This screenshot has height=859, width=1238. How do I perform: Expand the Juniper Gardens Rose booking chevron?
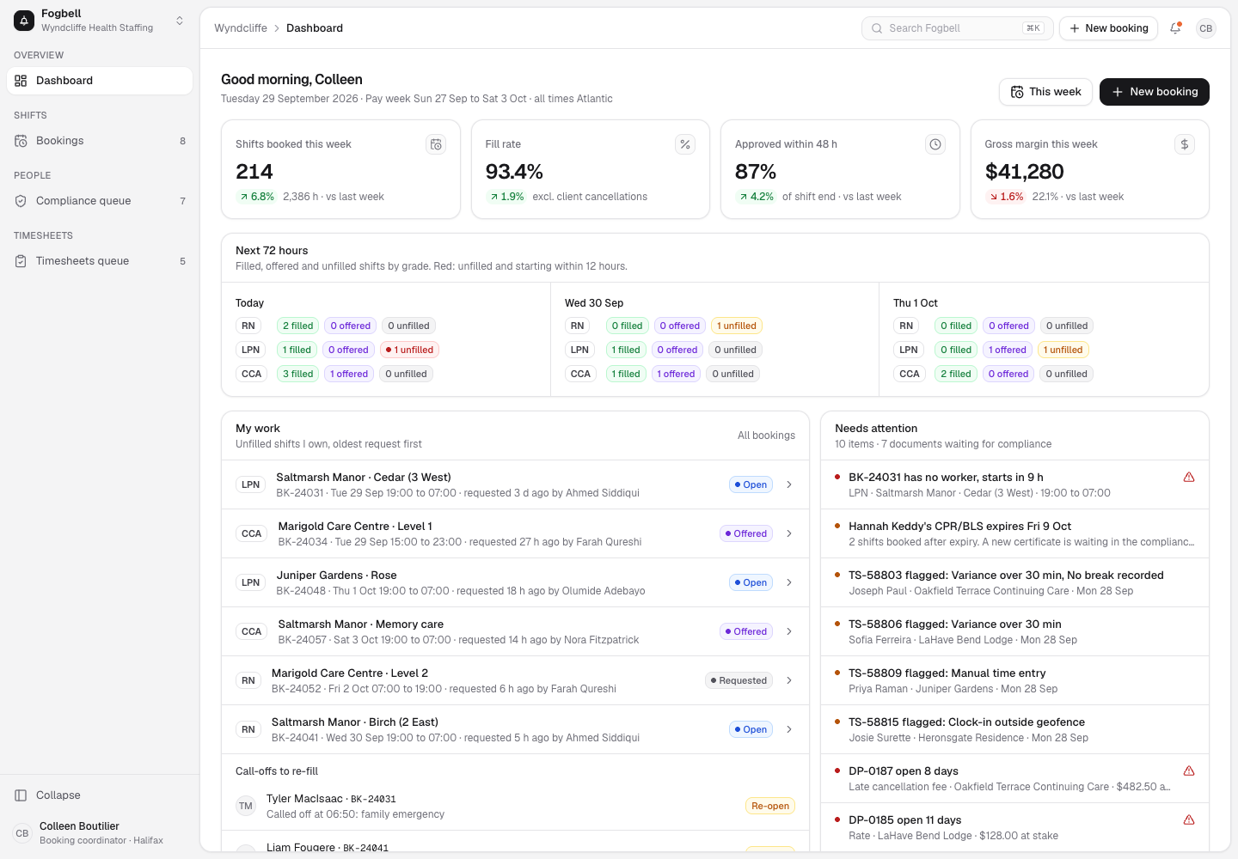click(x=789, y=582)
